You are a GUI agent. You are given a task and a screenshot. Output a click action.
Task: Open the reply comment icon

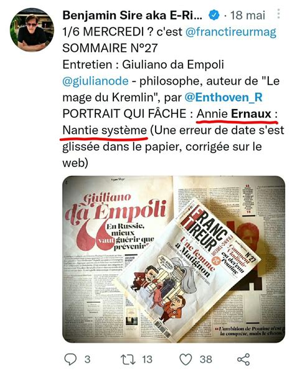click(x=70, y=359)
